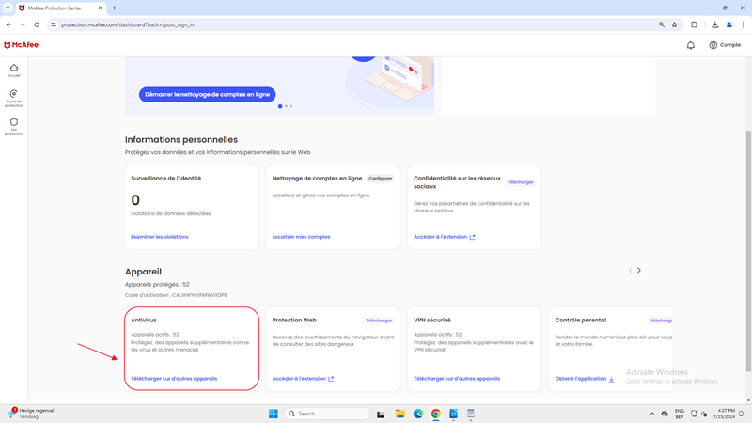Click the browser back button
Viewport: 752px width, 423px height.
(x=8, y=24)
